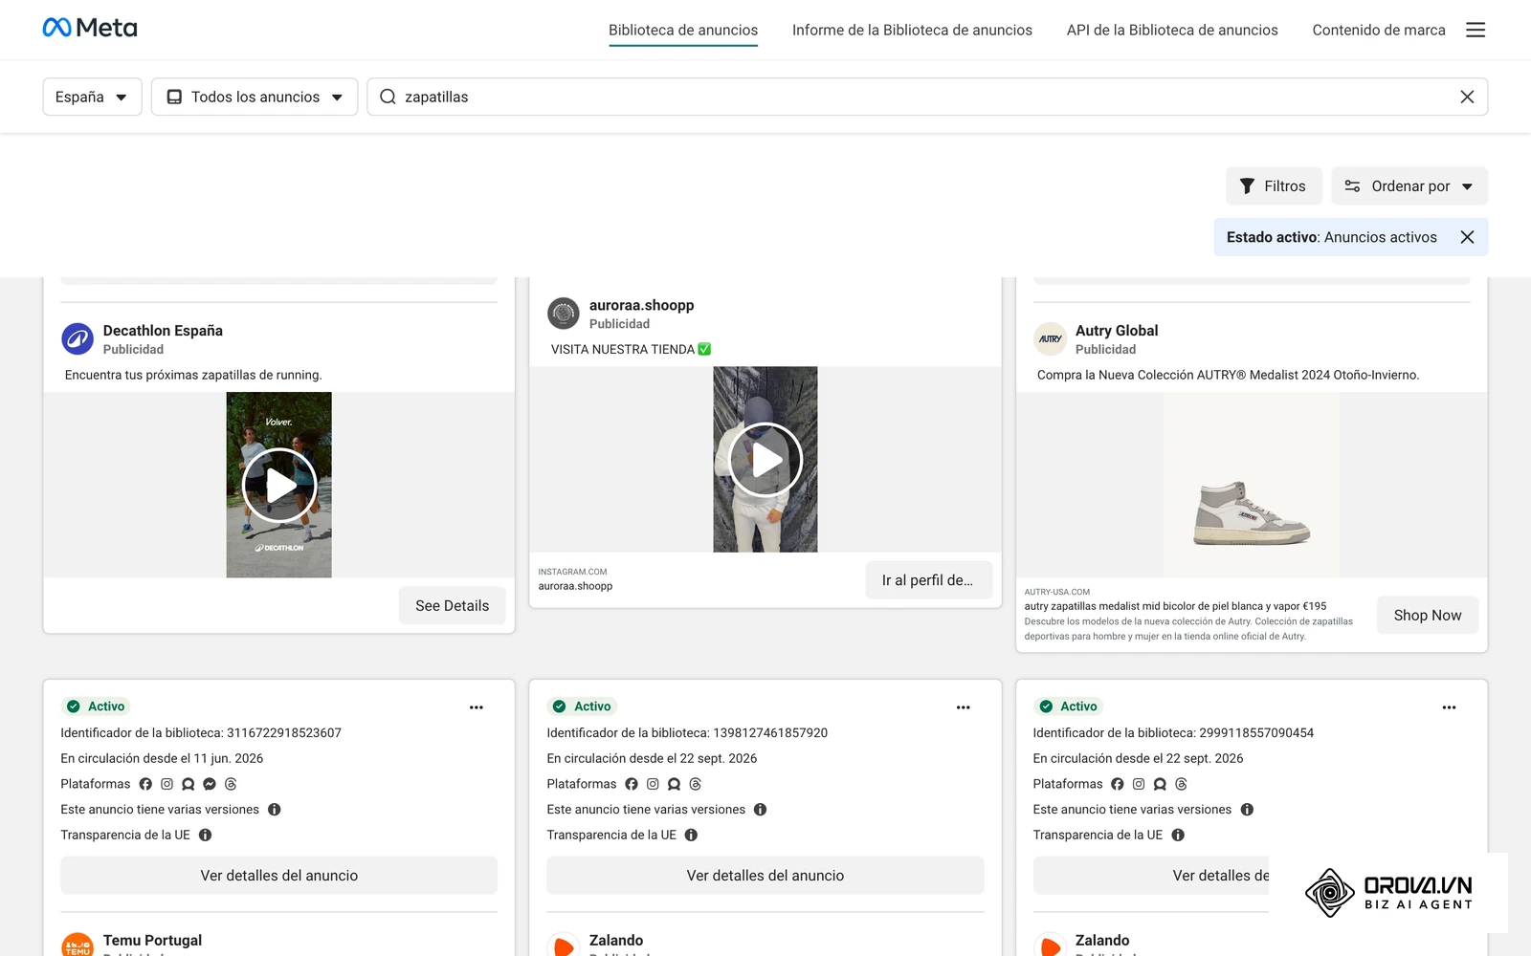Open options menu for ad 3116722918523607
This screenshot has width=1531, height=956.
[477, 707]
